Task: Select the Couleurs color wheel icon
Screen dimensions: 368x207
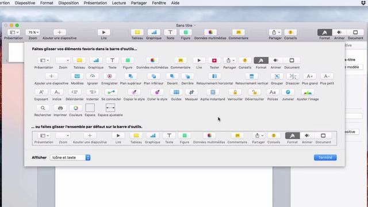Action: 75,108
